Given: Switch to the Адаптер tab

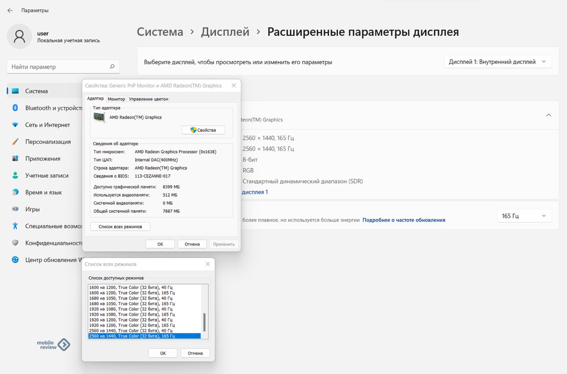Looking at the screenshot, I should coord(95,98).
